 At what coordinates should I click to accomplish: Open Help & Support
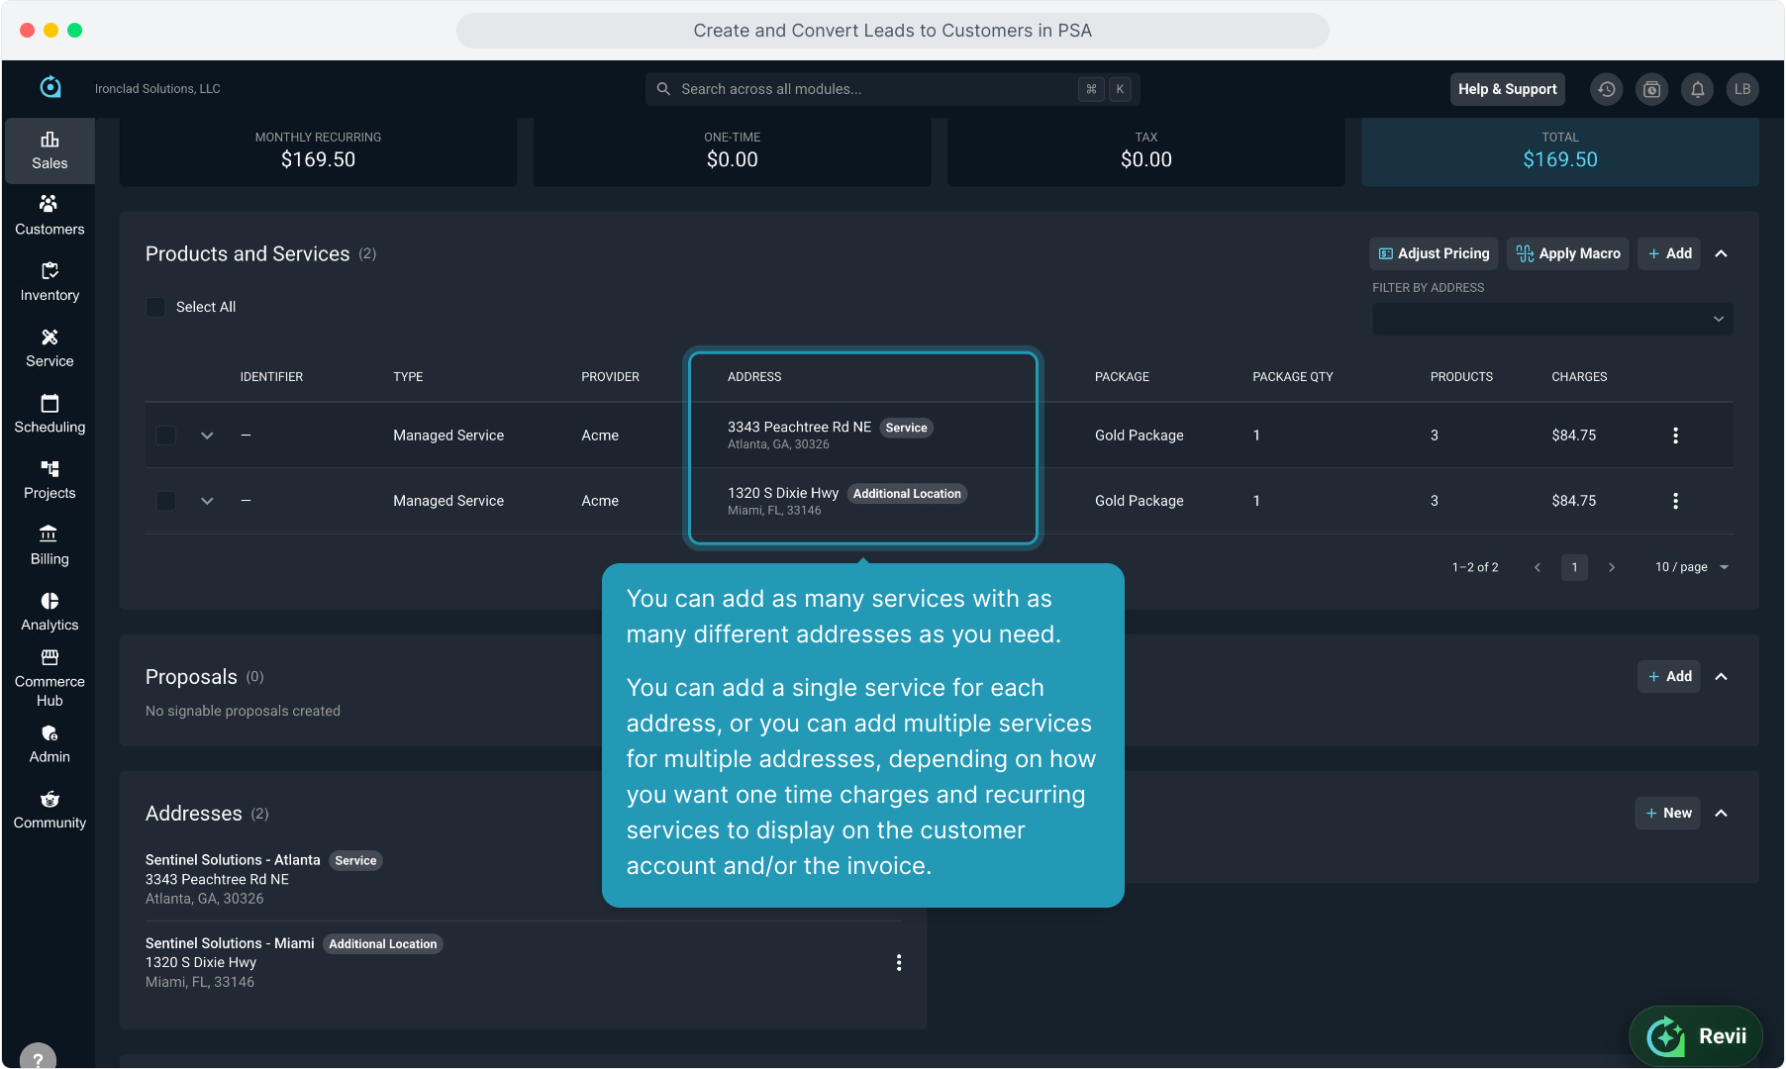pos(1508,89)
